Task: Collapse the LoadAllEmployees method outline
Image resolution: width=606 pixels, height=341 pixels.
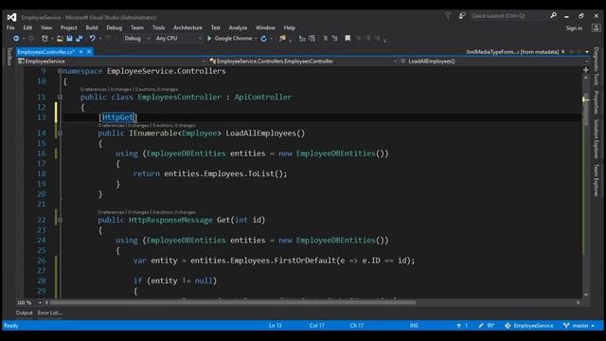Action: [x=60, y=134]
